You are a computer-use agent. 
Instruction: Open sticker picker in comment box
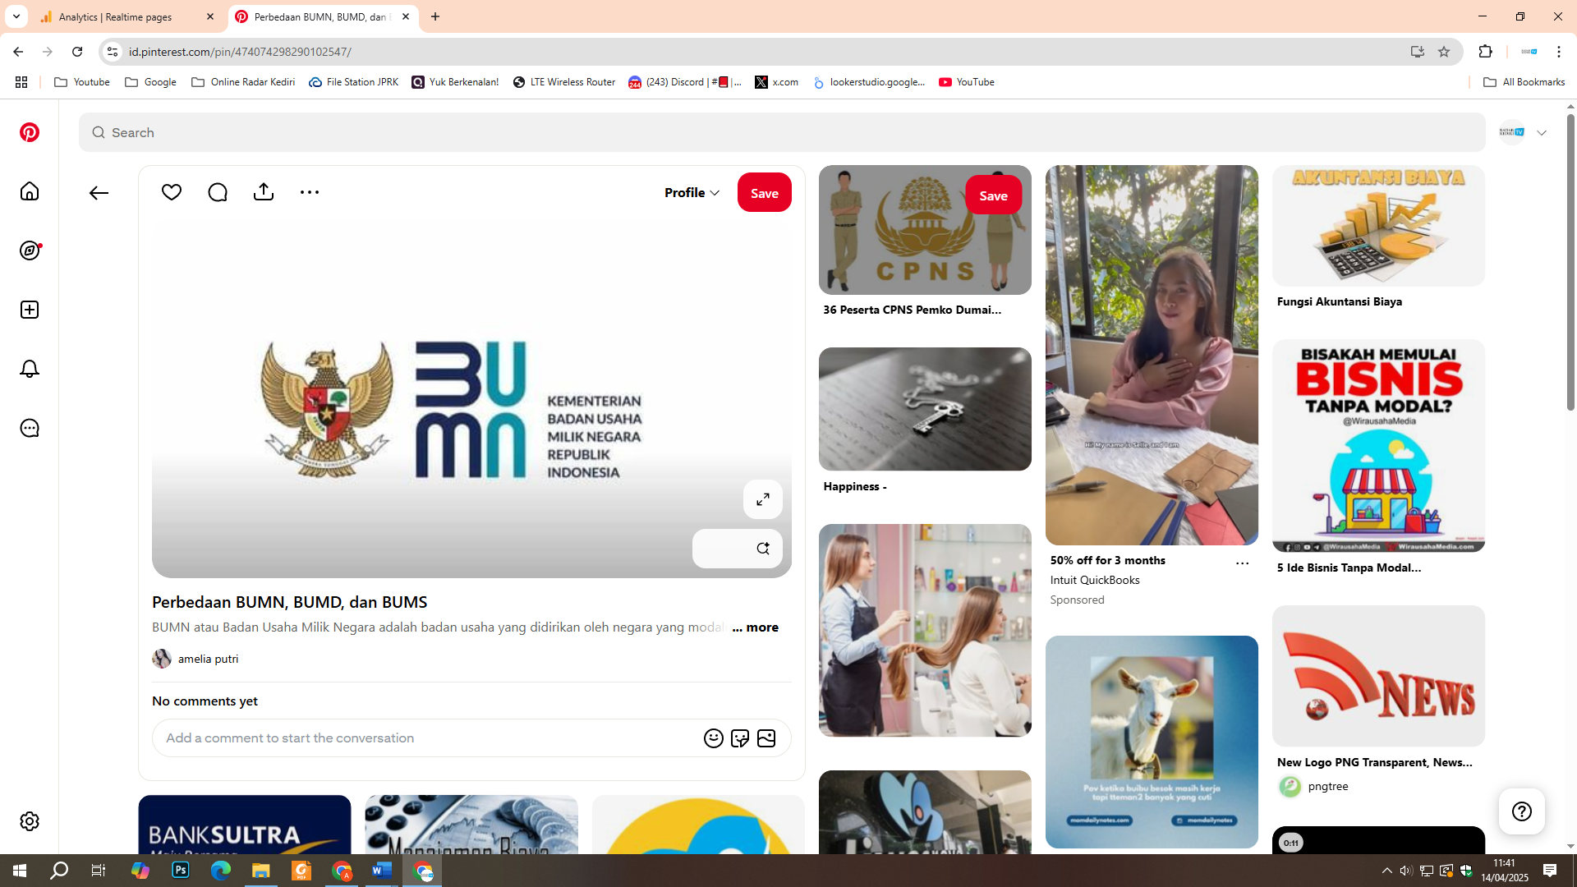[740, 738]
